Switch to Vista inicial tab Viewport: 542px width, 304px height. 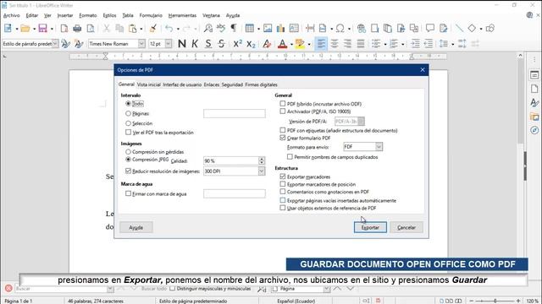[x=149, y=84]
